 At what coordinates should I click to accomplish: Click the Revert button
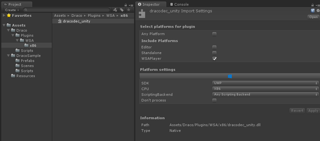297,111
